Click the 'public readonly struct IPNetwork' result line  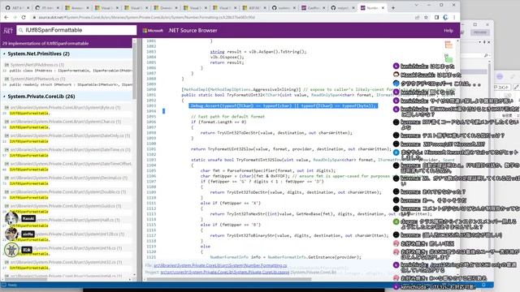tap(71, 84)
